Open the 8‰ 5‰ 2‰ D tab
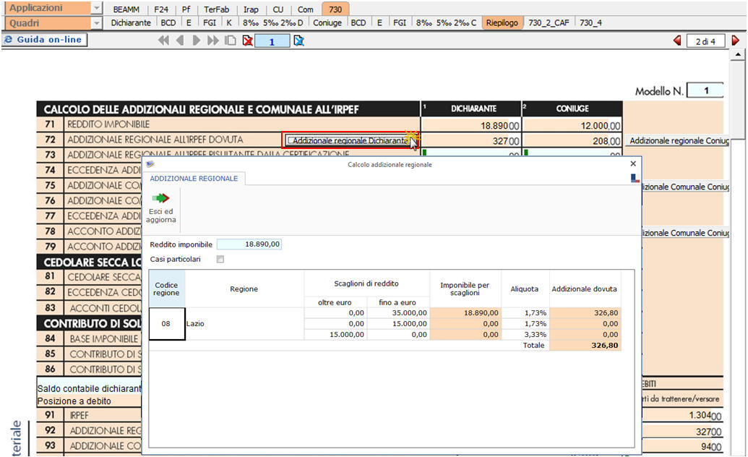 point(273,22)
